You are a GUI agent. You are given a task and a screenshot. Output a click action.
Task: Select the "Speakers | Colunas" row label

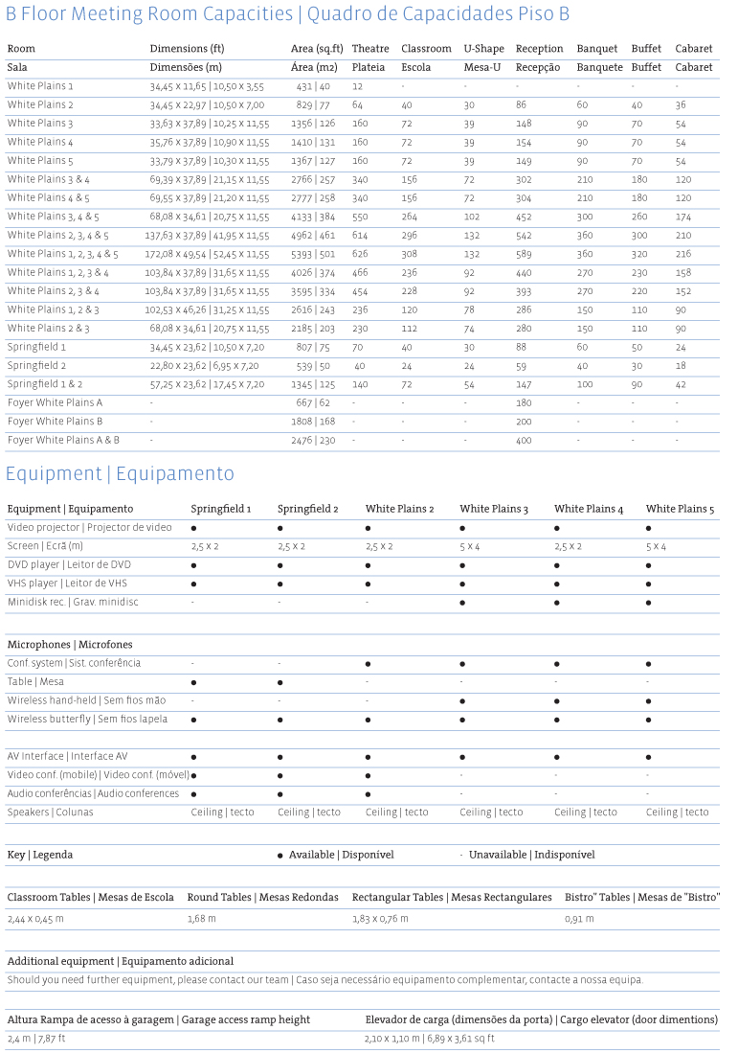tap(51, 812)
